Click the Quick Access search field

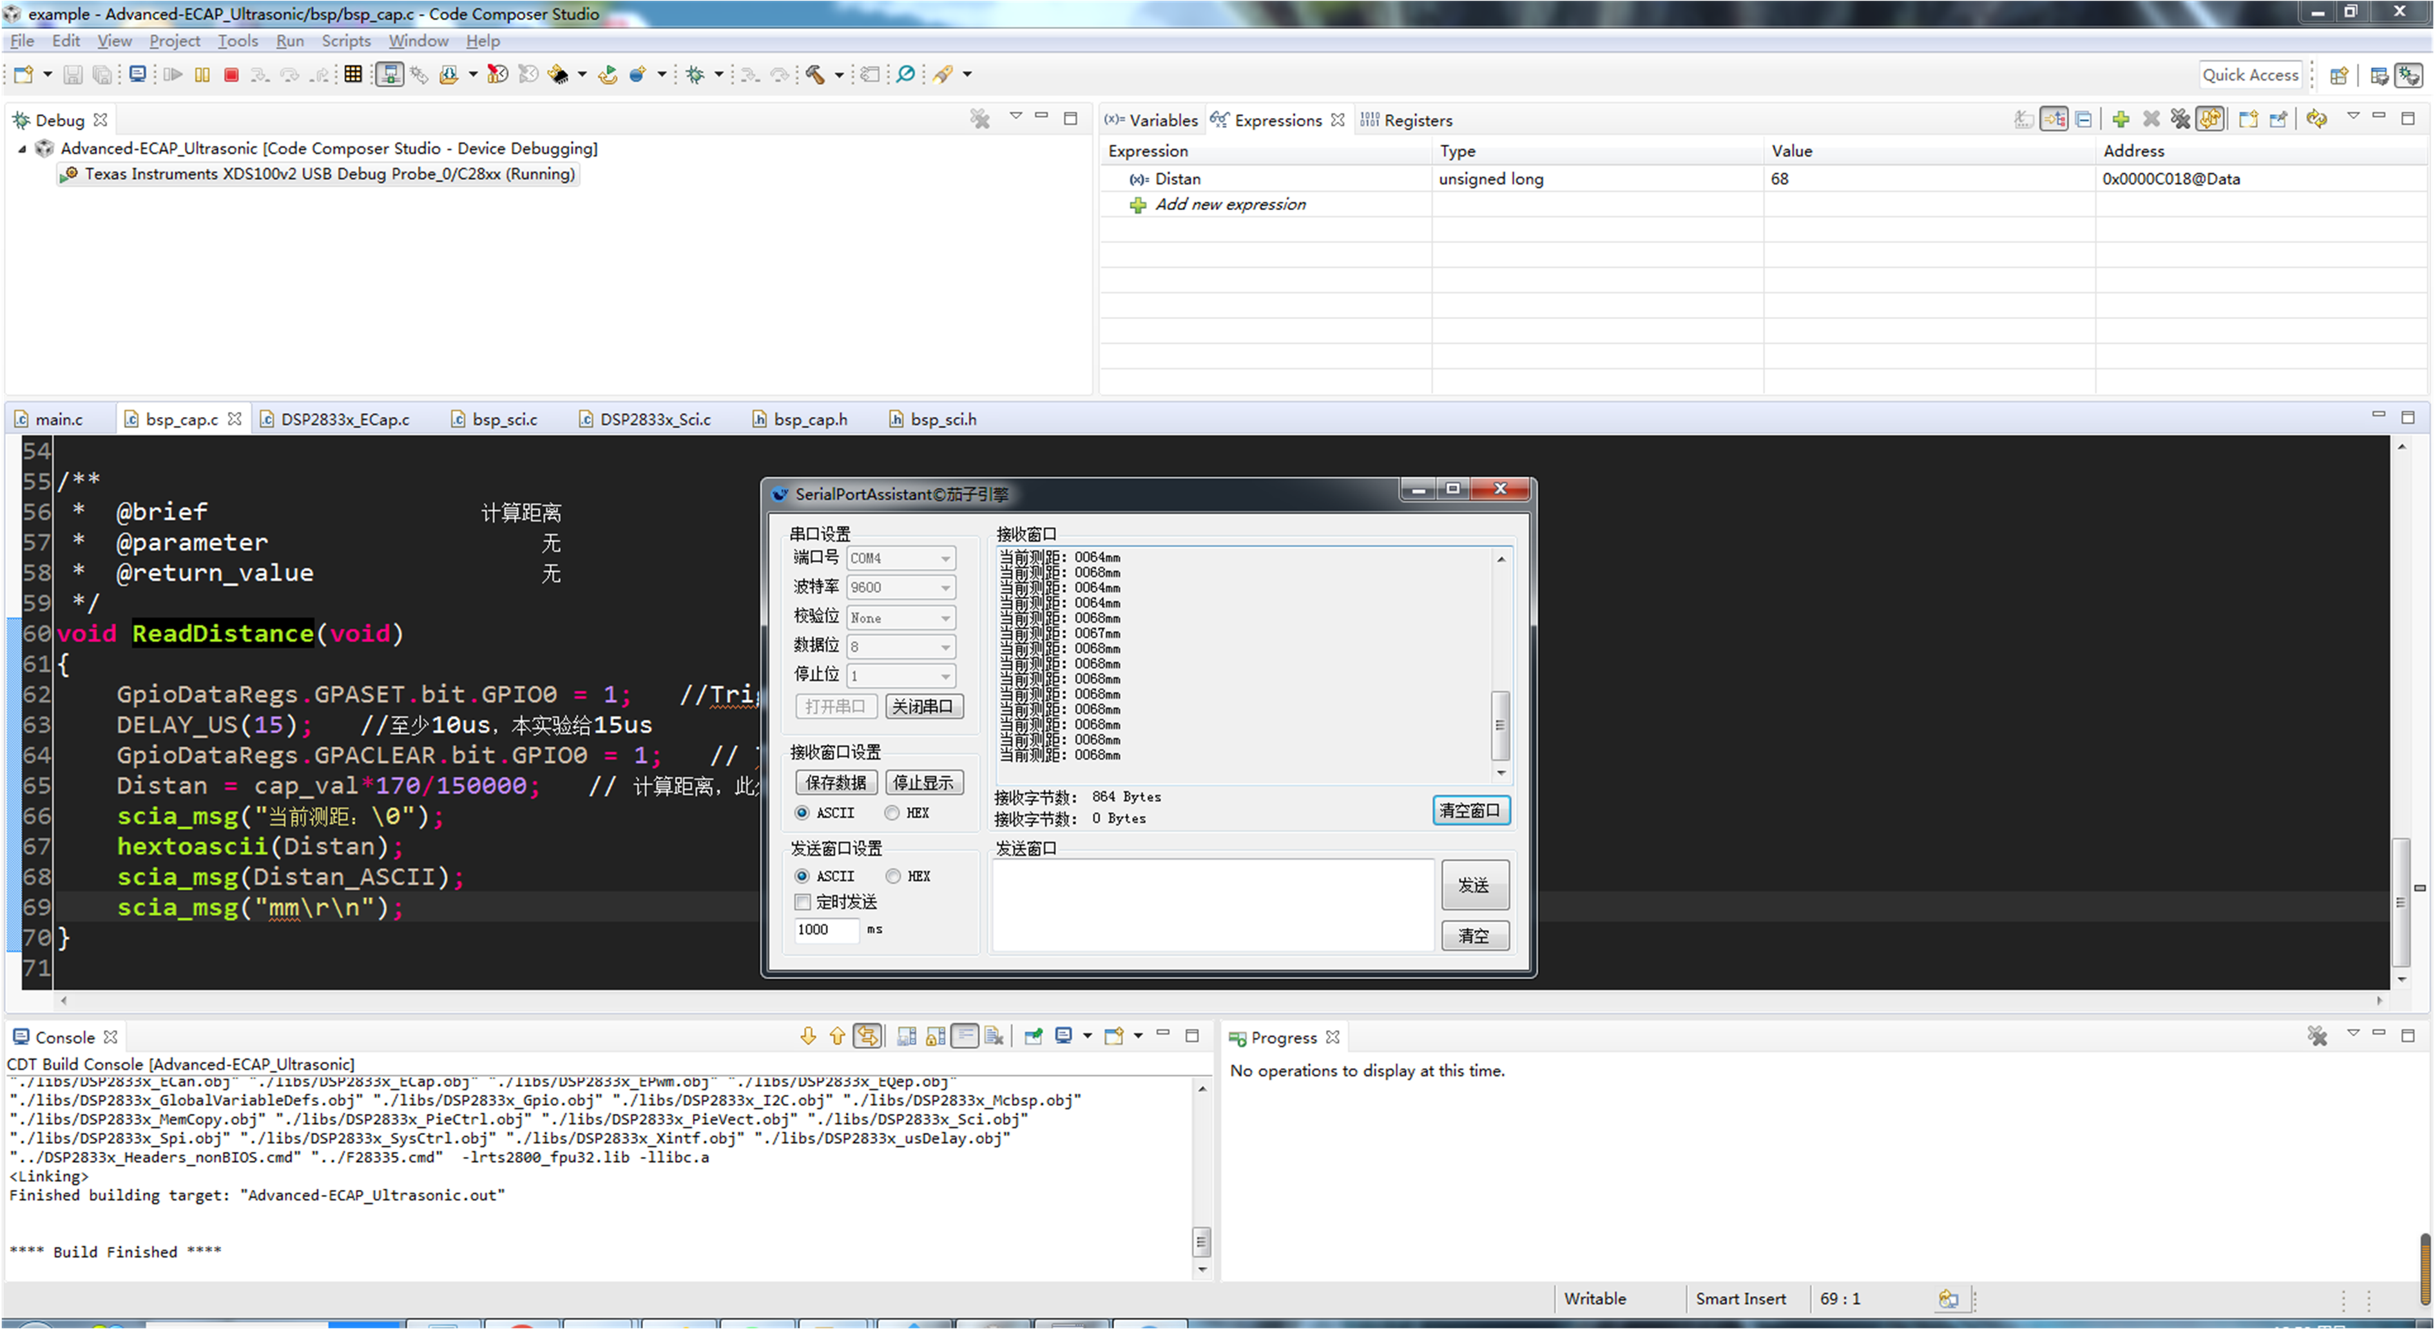click(2249, 75)
